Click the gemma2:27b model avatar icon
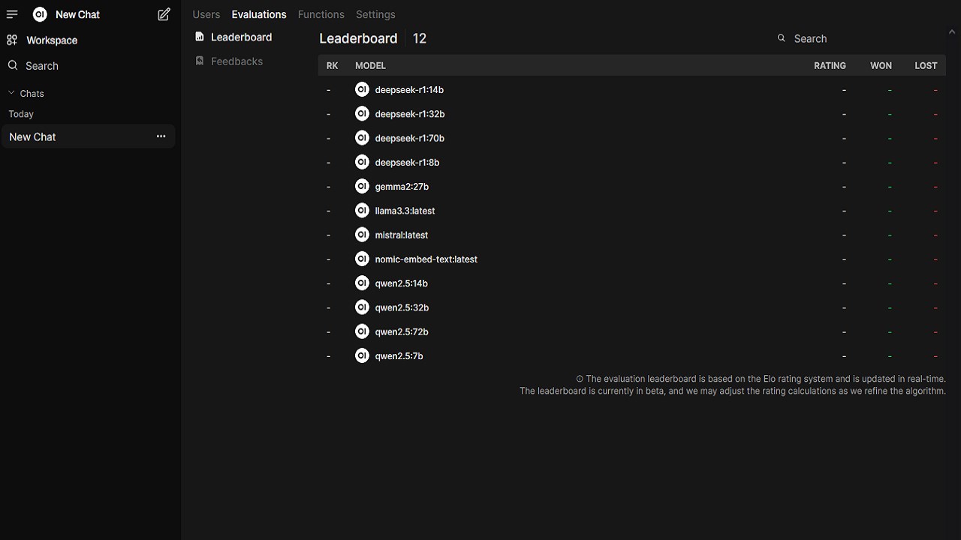 click(x=362, y=186)
